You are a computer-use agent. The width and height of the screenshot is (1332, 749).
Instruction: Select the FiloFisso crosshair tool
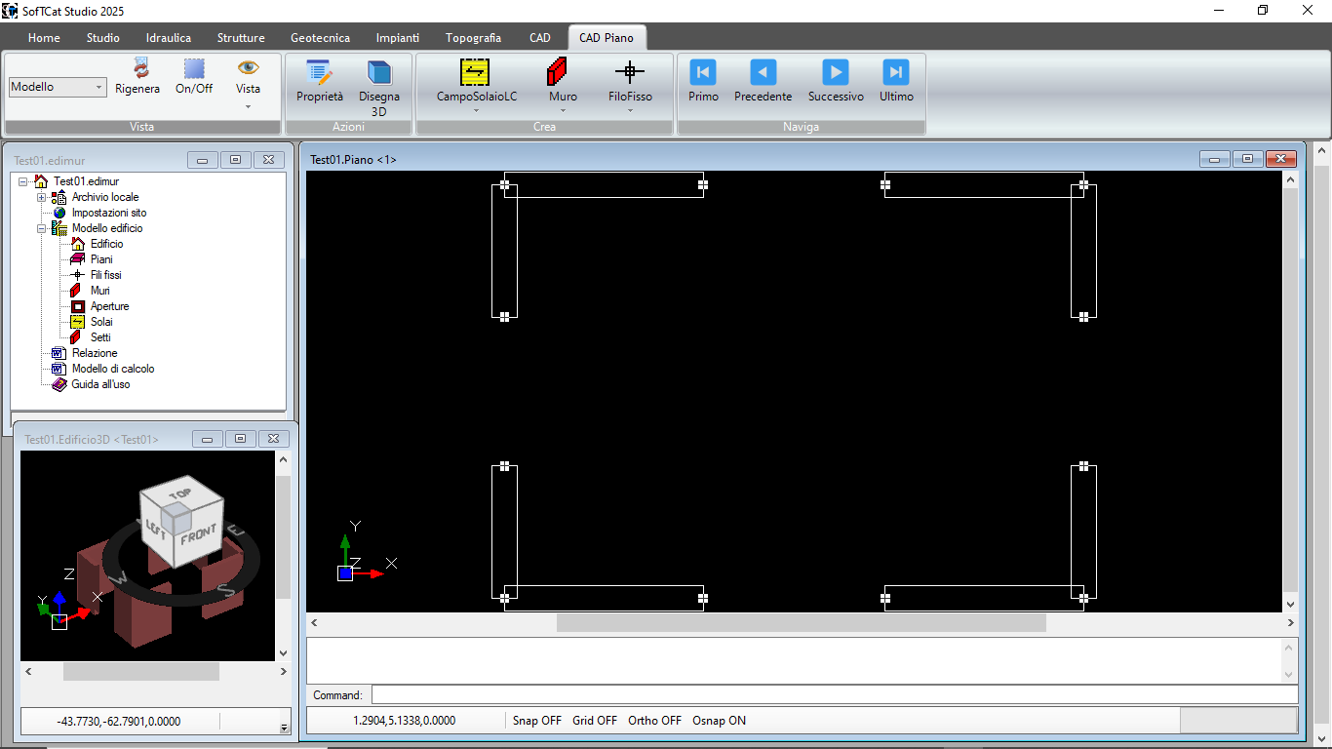630,73
